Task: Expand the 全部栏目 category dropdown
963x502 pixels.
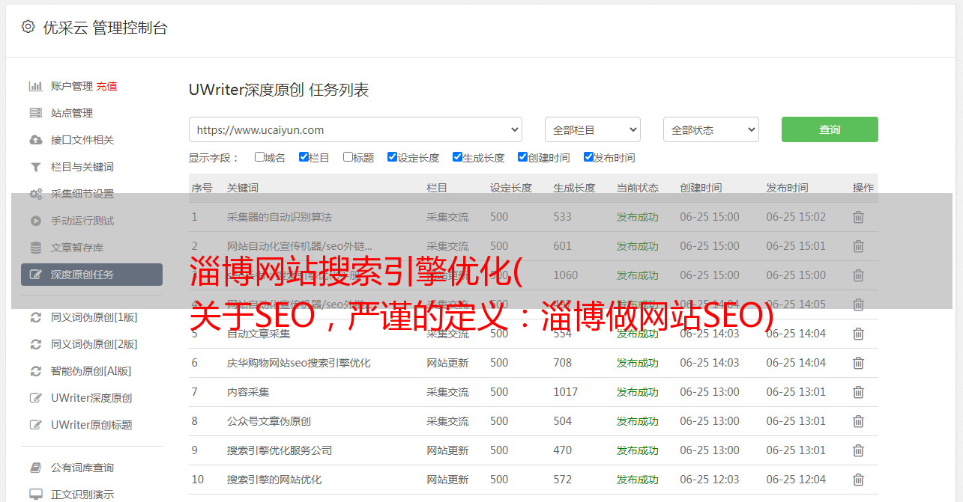Action: click(592, 129)
